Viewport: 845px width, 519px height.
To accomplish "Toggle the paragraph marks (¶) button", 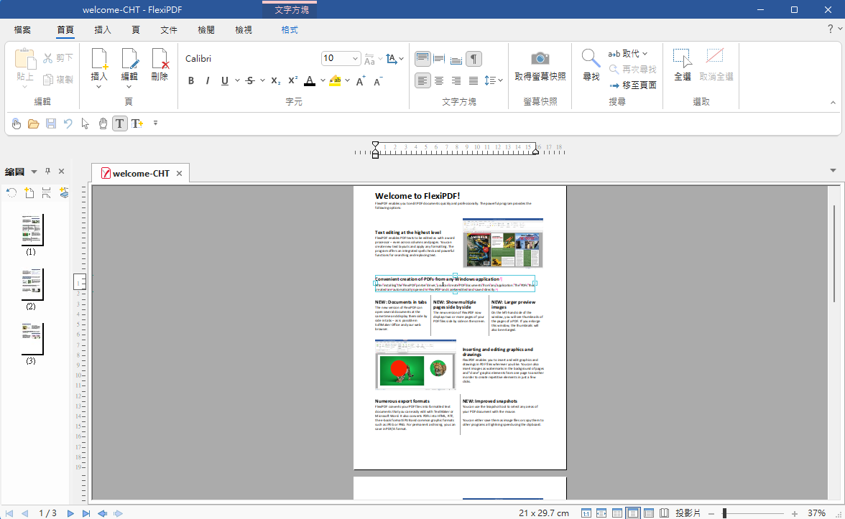I will [x=474, y=59].
